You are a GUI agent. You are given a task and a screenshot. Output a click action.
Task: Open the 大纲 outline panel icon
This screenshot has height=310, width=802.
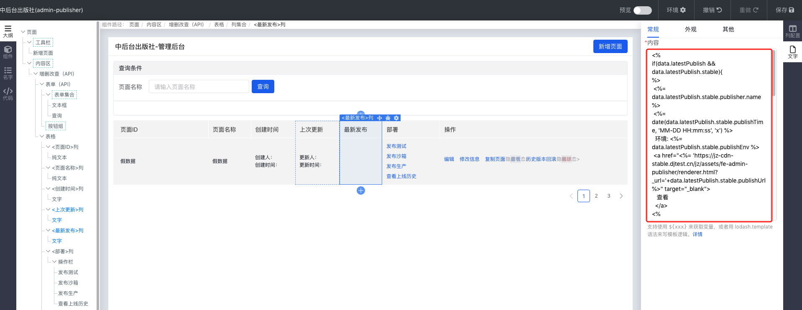point(8,31)
